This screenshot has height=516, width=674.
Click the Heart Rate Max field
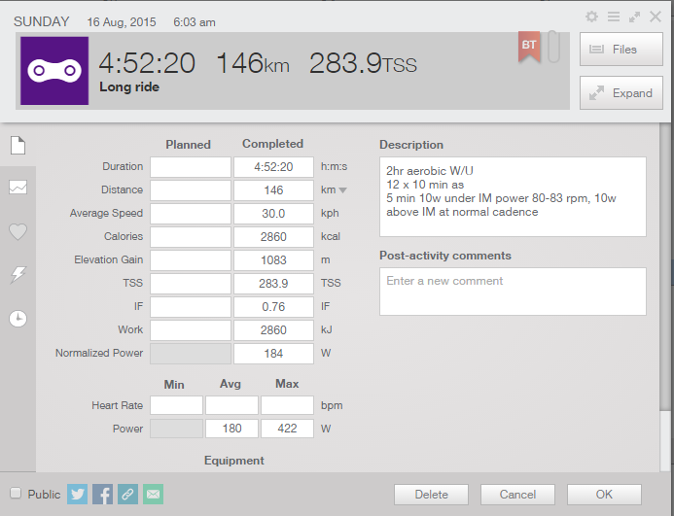point(287,405)
